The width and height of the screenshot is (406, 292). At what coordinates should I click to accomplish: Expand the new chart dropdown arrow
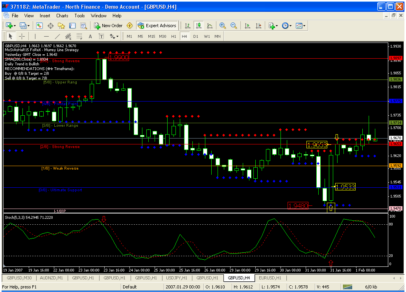pyautogui.click(x=15, y=26)
